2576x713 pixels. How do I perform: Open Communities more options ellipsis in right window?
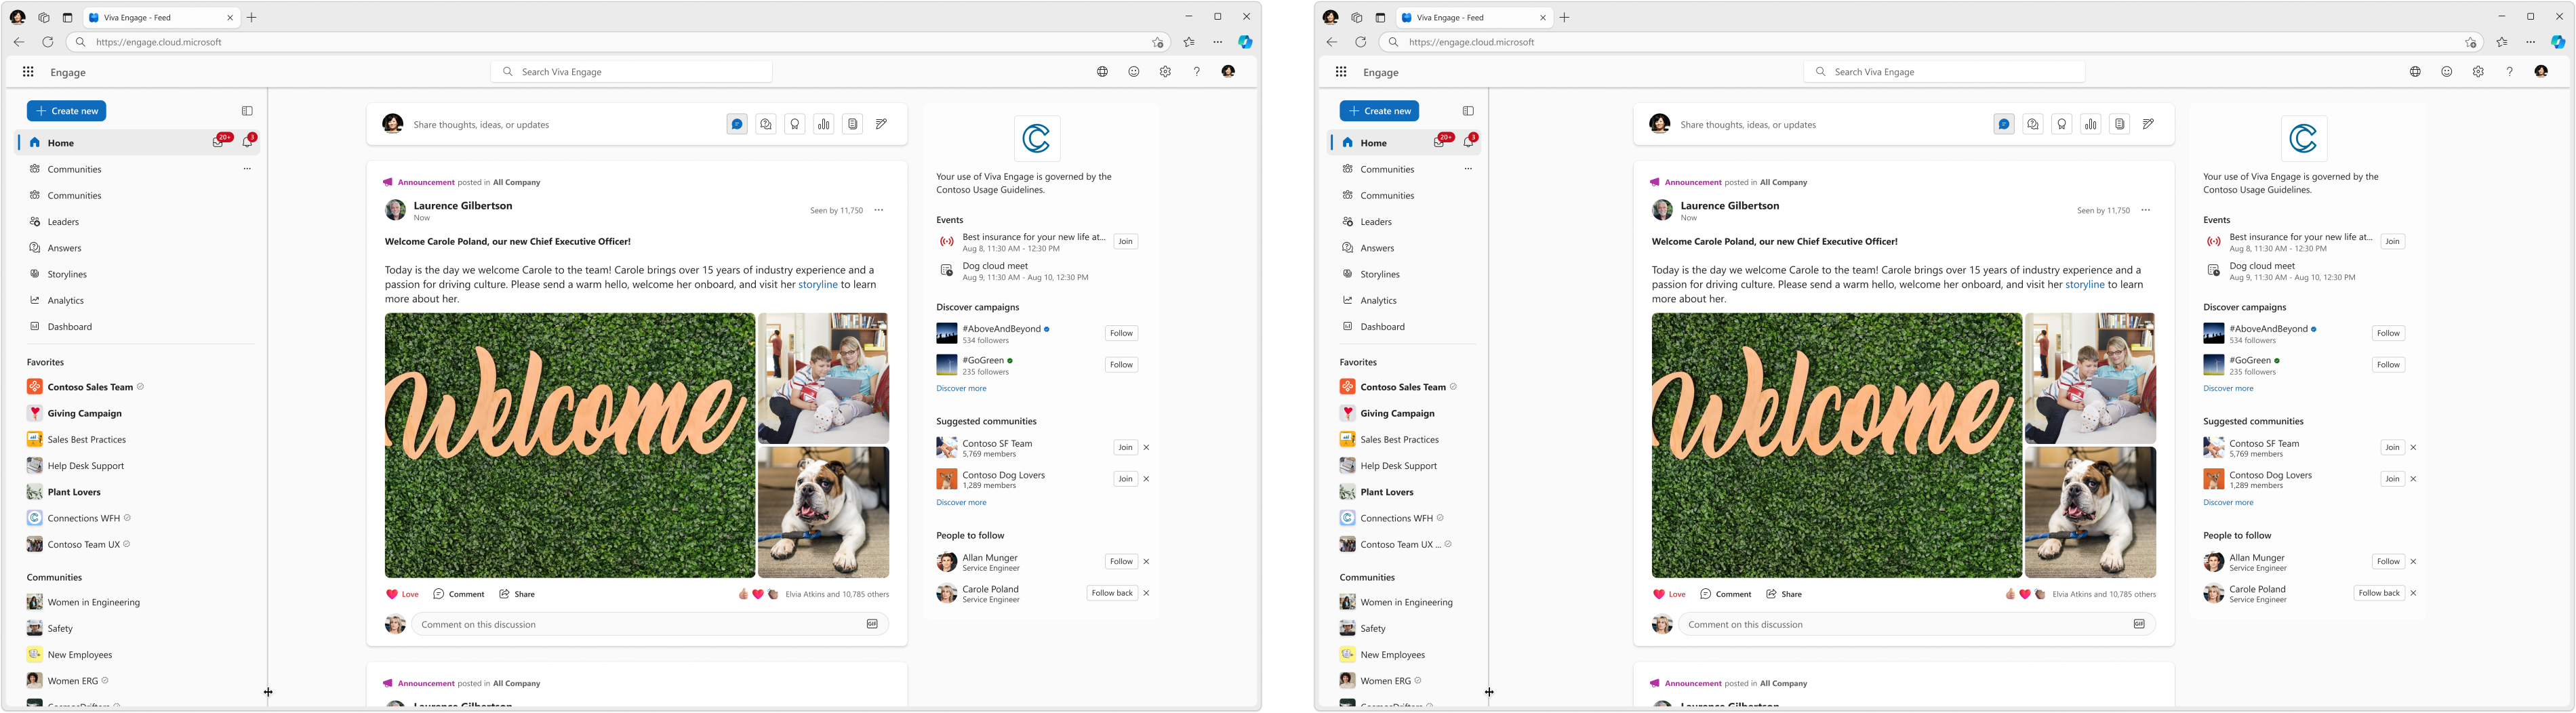pyautogui.click(x=1468, y=169)
